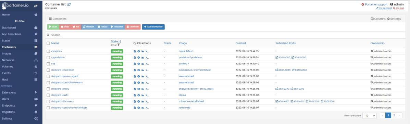Click the log out link
The image size is (410, 124).
click(398, 8)
